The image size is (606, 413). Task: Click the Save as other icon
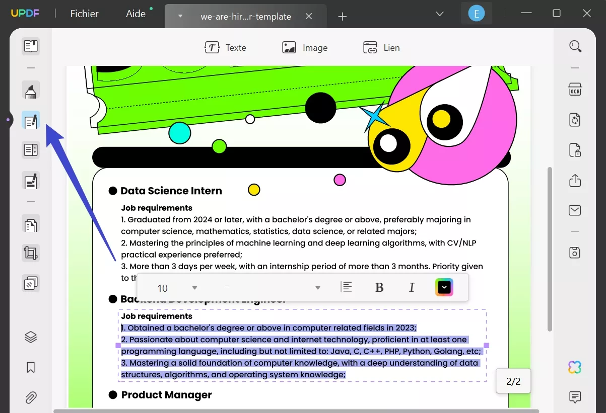575,253
